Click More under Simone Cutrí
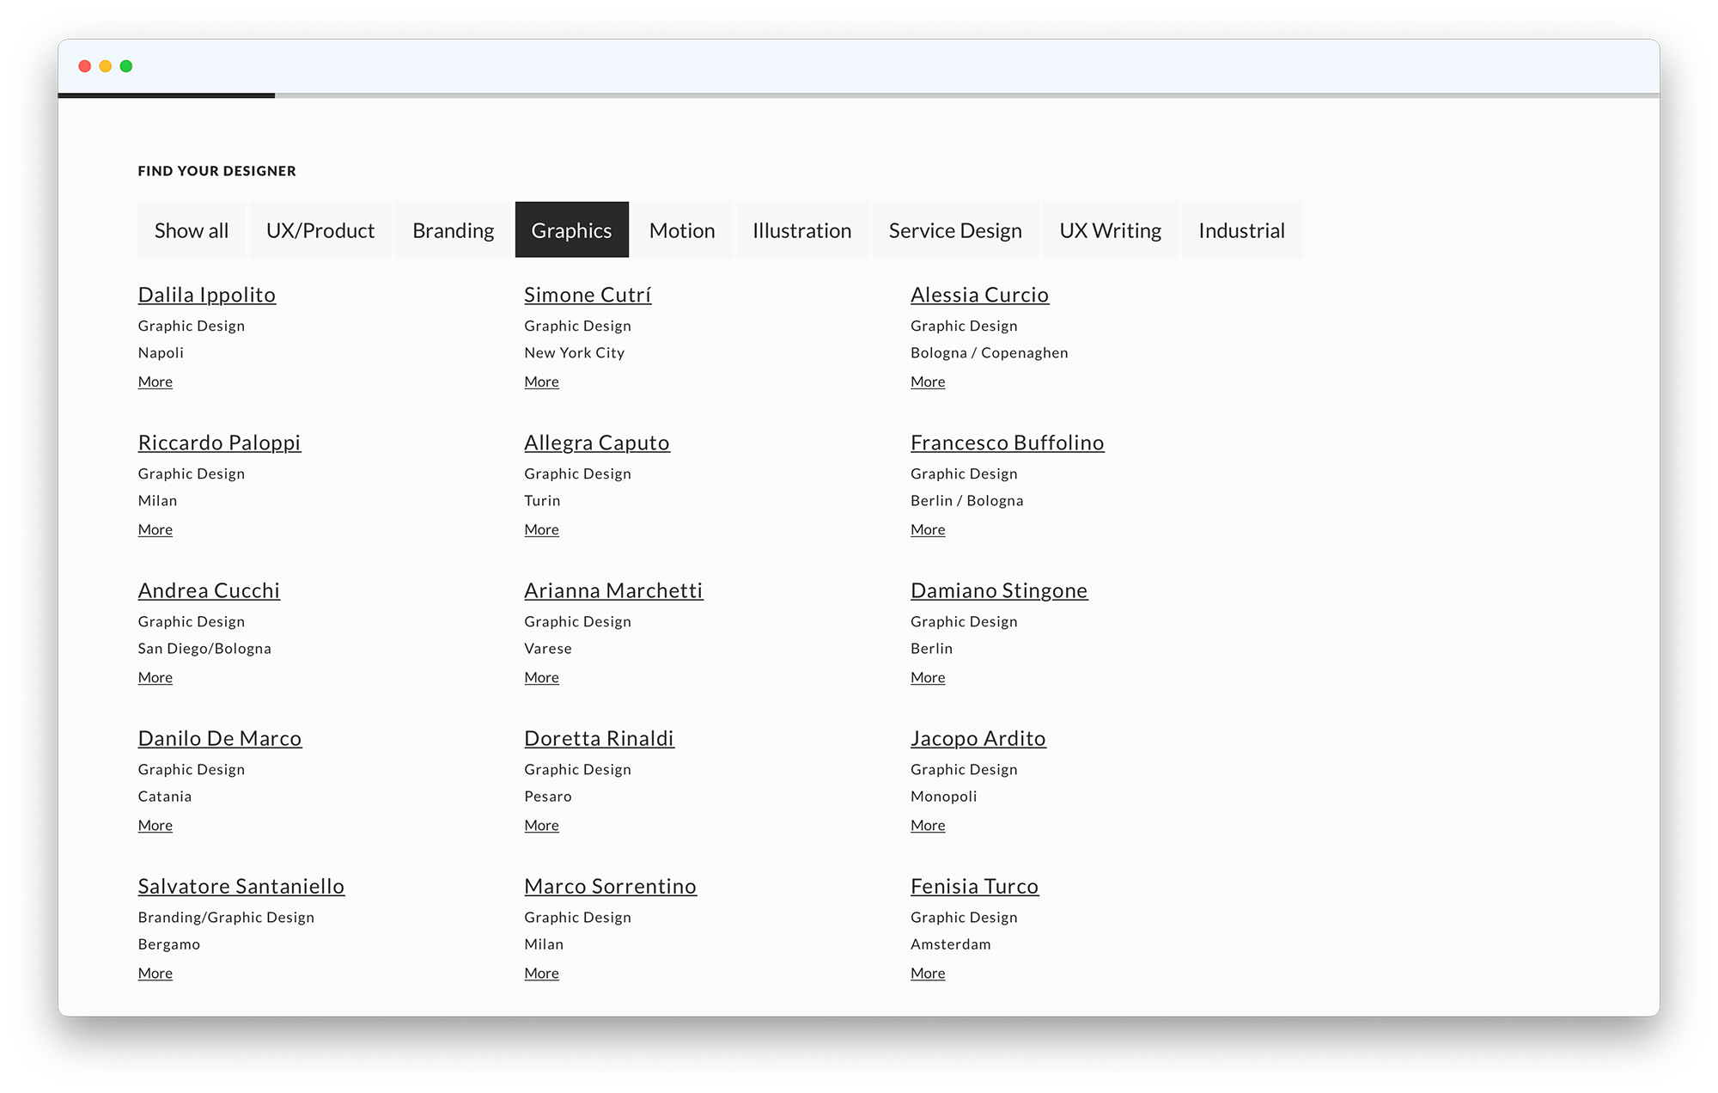Viewport: 1718px width, 1093px height. click(542, 382)
